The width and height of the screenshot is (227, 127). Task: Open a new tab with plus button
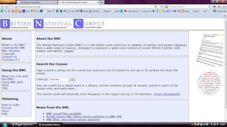click(x=102, y=2)
